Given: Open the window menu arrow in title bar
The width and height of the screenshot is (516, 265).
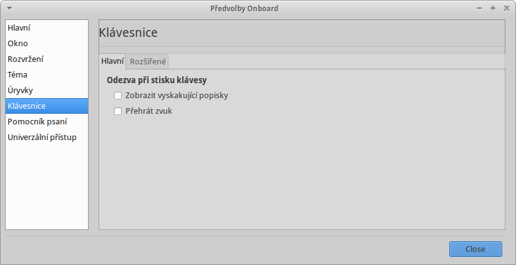Looking at the screenshot, I should (x=9, y=8).
